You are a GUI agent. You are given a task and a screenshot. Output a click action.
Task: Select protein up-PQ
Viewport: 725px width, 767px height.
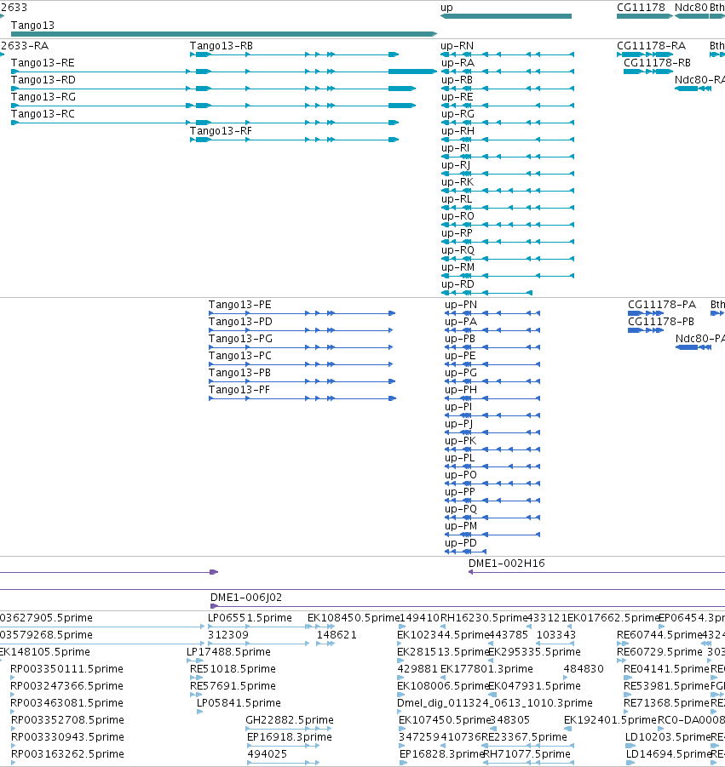pyautogui.click(x=492, y=517)
